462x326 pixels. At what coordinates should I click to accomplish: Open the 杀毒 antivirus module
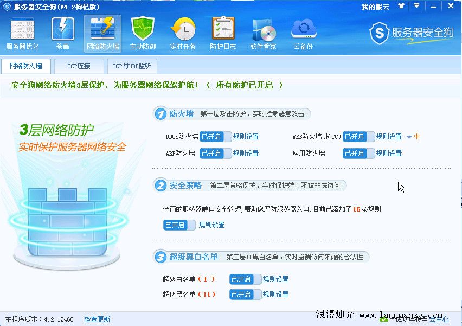pos(63,34)
